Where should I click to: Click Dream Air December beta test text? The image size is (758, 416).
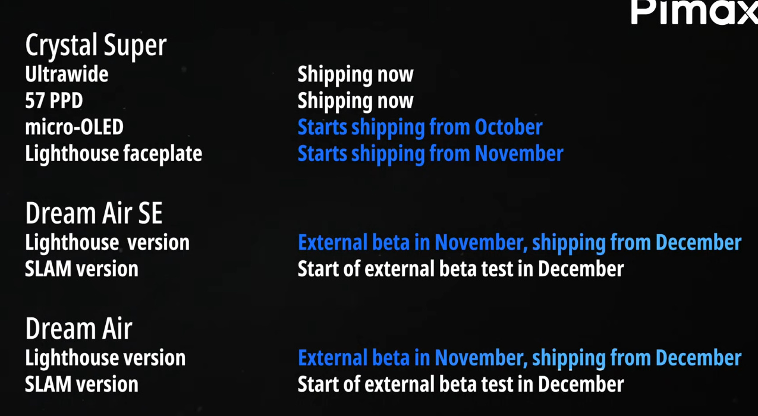[461, 384]
